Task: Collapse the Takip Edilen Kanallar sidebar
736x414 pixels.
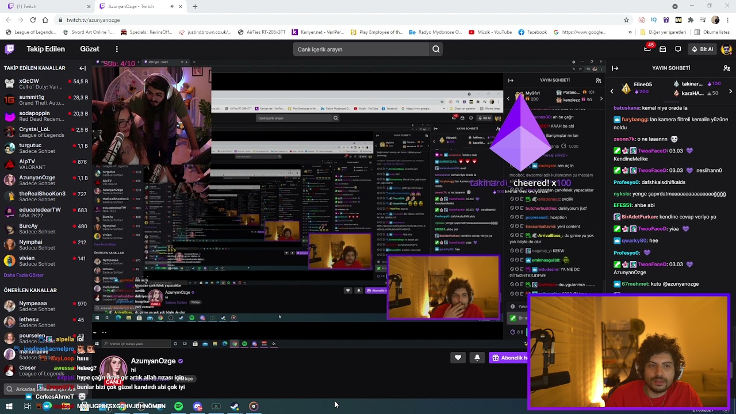Action: 82,68
